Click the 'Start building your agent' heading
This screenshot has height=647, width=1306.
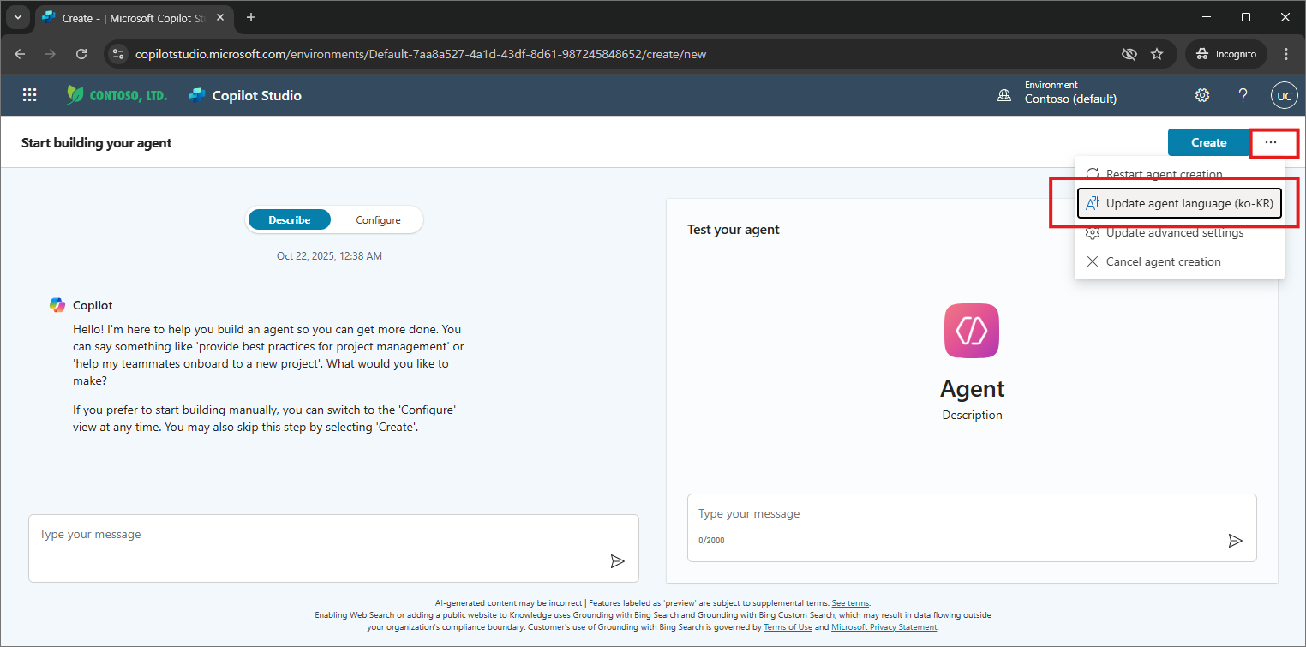pos(97,143)
